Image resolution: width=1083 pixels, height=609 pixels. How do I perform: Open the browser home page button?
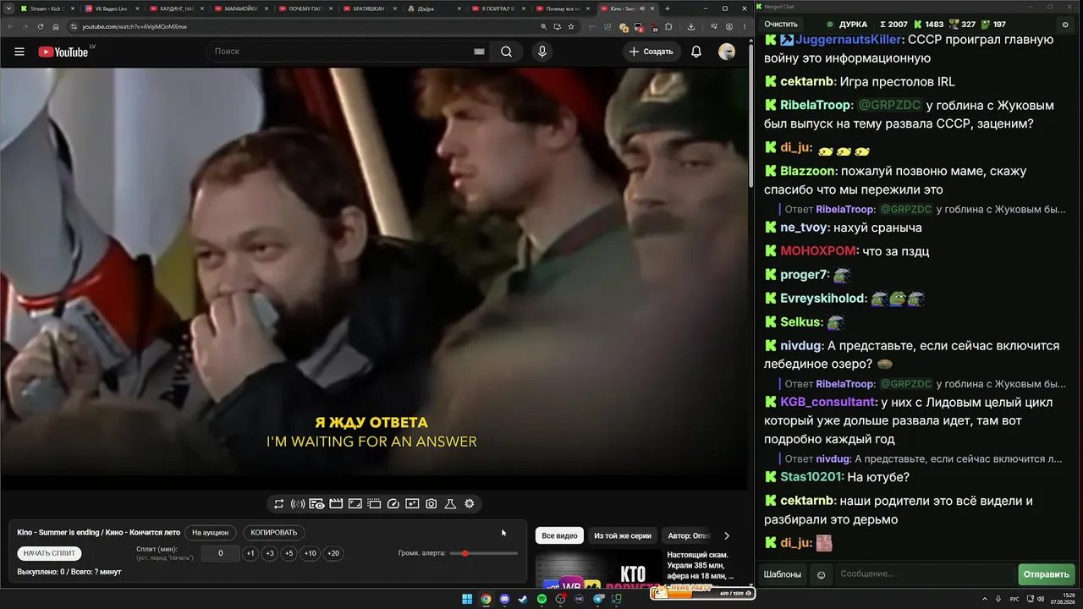[x=56, y=26]
